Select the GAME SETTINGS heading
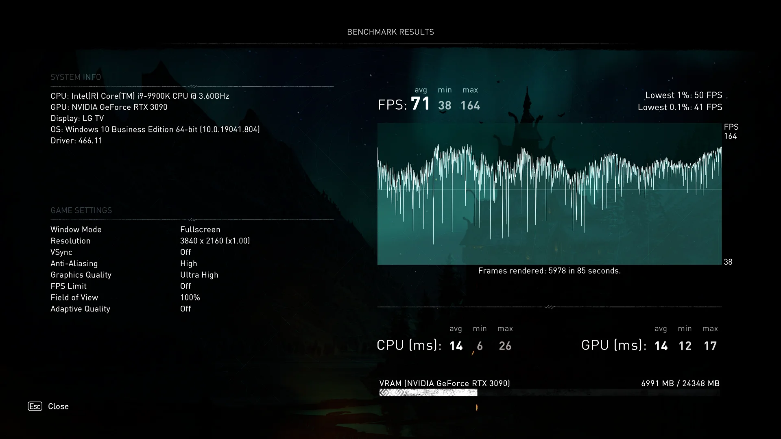The height and width of the screenshot is (439, 781). (x=81, y=211)
